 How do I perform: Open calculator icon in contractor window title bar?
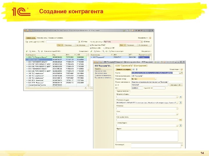(x=161, y=62)
